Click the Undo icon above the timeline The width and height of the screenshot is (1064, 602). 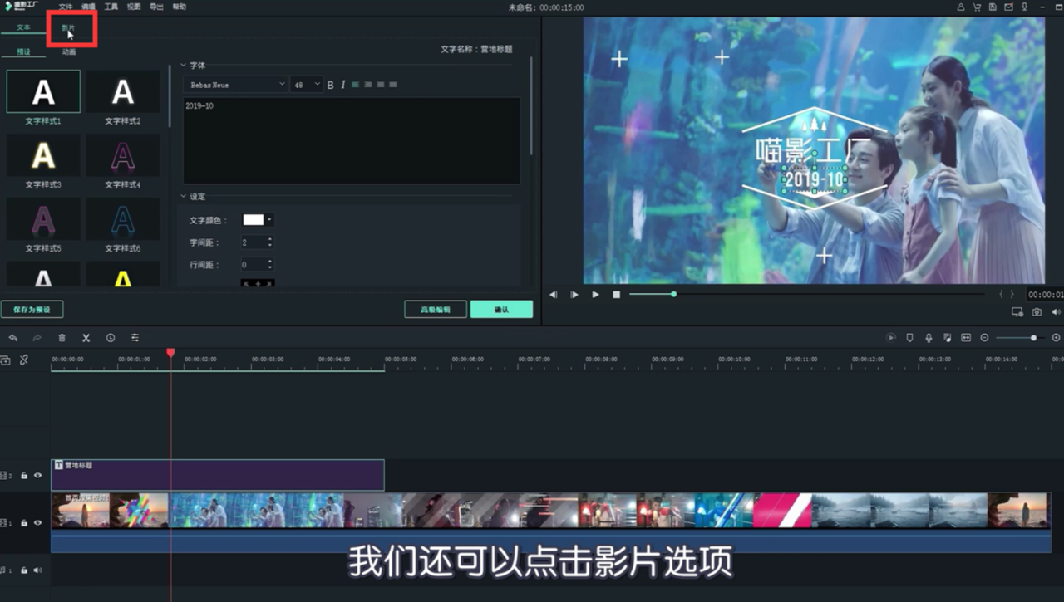click(x=13, y=338)
